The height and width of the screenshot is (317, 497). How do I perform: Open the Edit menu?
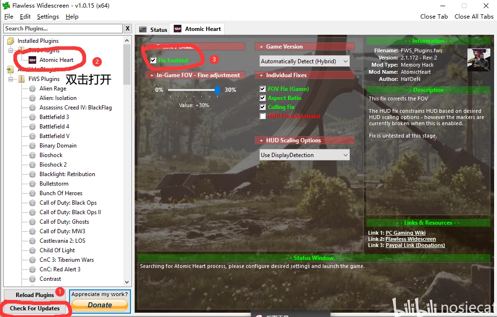25,17
